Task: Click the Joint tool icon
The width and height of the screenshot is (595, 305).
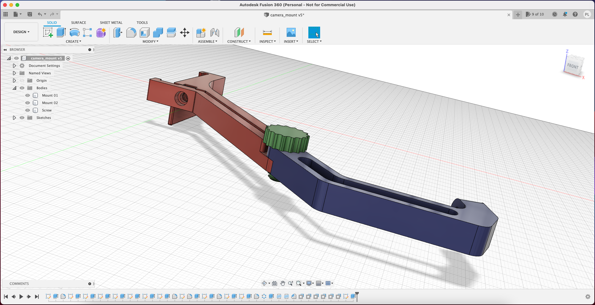Action: [214, 32]
